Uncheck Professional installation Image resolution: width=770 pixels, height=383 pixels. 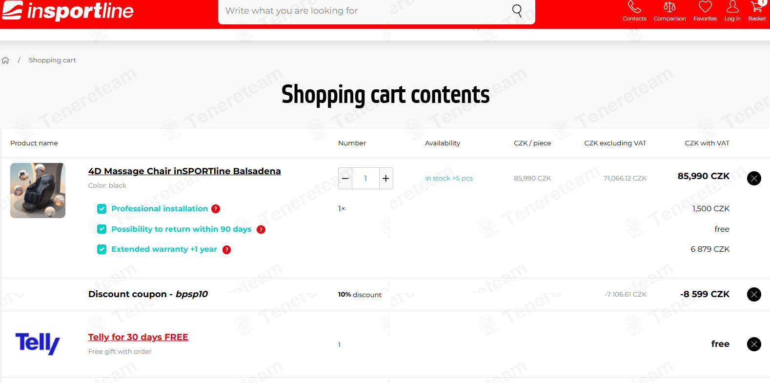pos(101,209)
